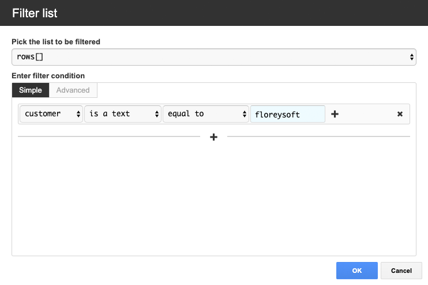Select the Simple tab

31,90
